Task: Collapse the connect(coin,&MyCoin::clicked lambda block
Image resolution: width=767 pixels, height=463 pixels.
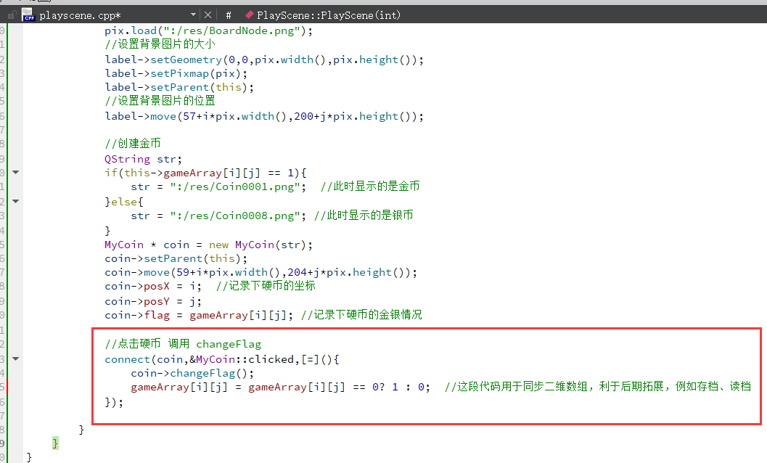Action: pyautogui.click(x=16, y=358)
